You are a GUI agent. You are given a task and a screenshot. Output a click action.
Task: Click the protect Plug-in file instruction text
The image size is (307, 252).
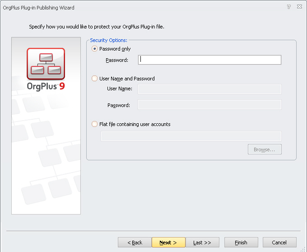pos(97,27)
